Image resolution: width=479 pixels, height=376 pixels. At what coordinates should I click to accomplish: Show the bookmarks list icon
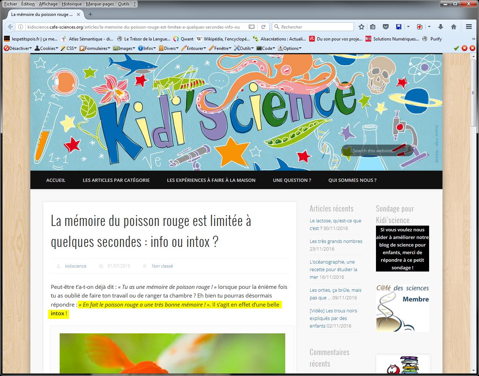point(373,27)
